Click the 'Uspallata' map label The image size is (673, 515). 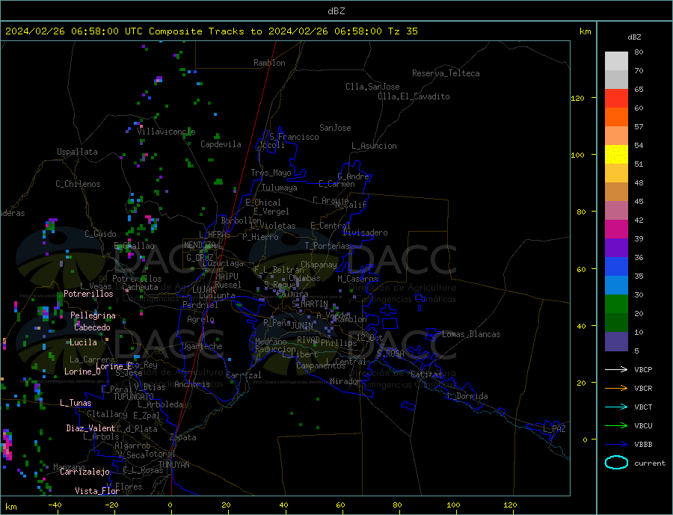[x=77, y=152]
